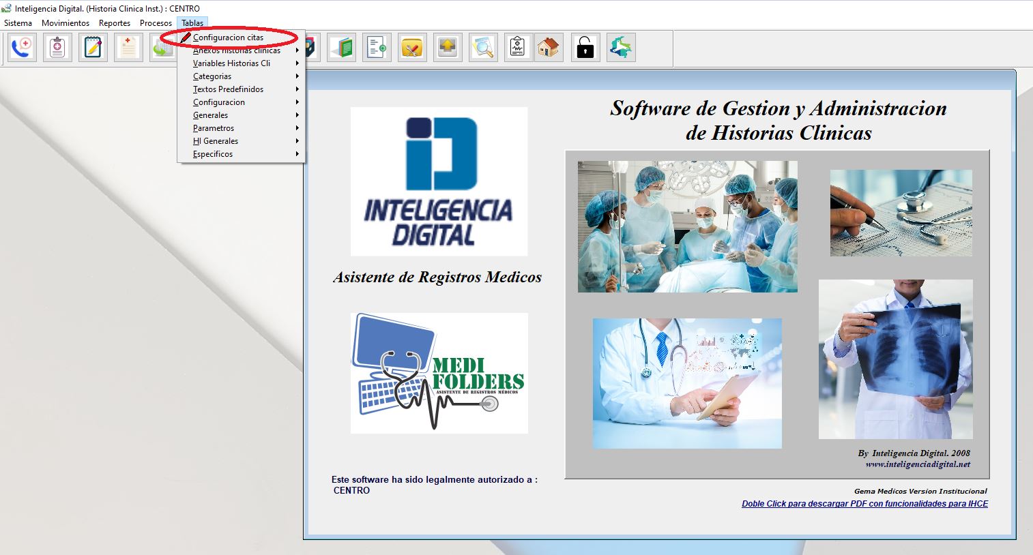Expand Textos Predefinidos submenu
Image resolution: width=1033 pixels, height=555 pixels.
[241, 89]
